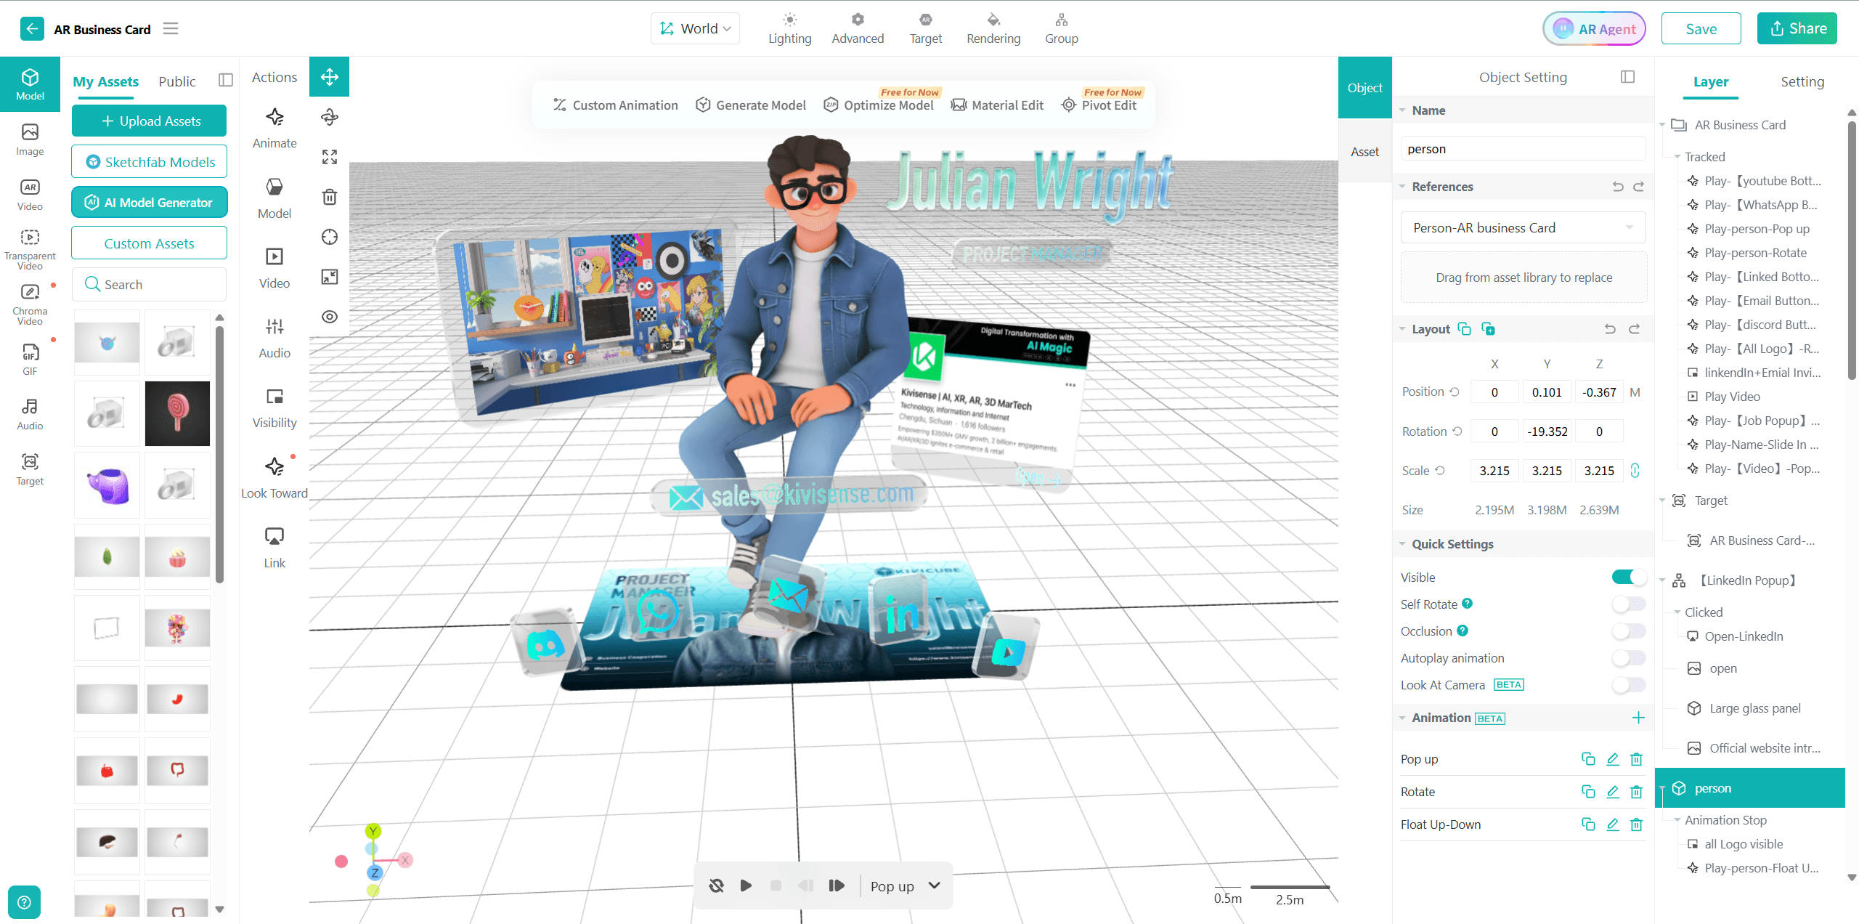Delete the Rotate animation
1859x924 pixels.
[x=1636, y=792]
